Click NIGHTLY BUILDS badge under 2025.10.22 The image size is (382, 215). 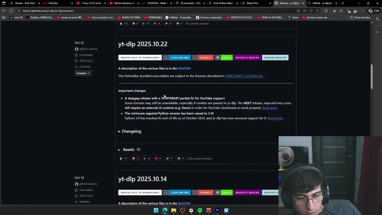tap(247, 58)
